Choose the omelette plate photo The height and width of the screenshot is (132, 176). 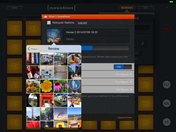point(75,59)
